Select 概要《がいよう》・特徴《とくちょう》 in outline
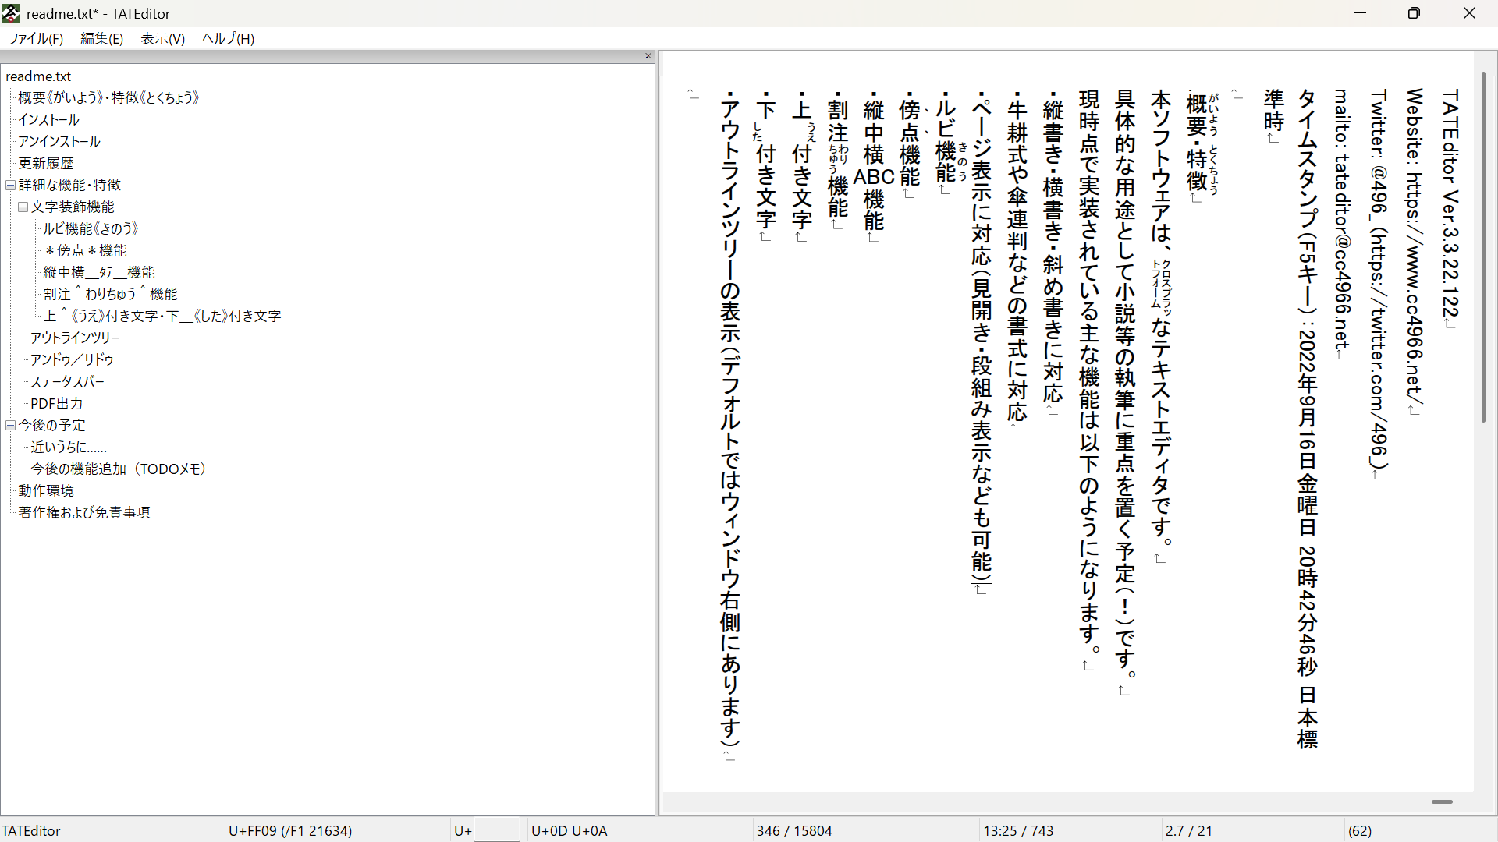This screenshot has width=1498, height=842. point(109,97)
